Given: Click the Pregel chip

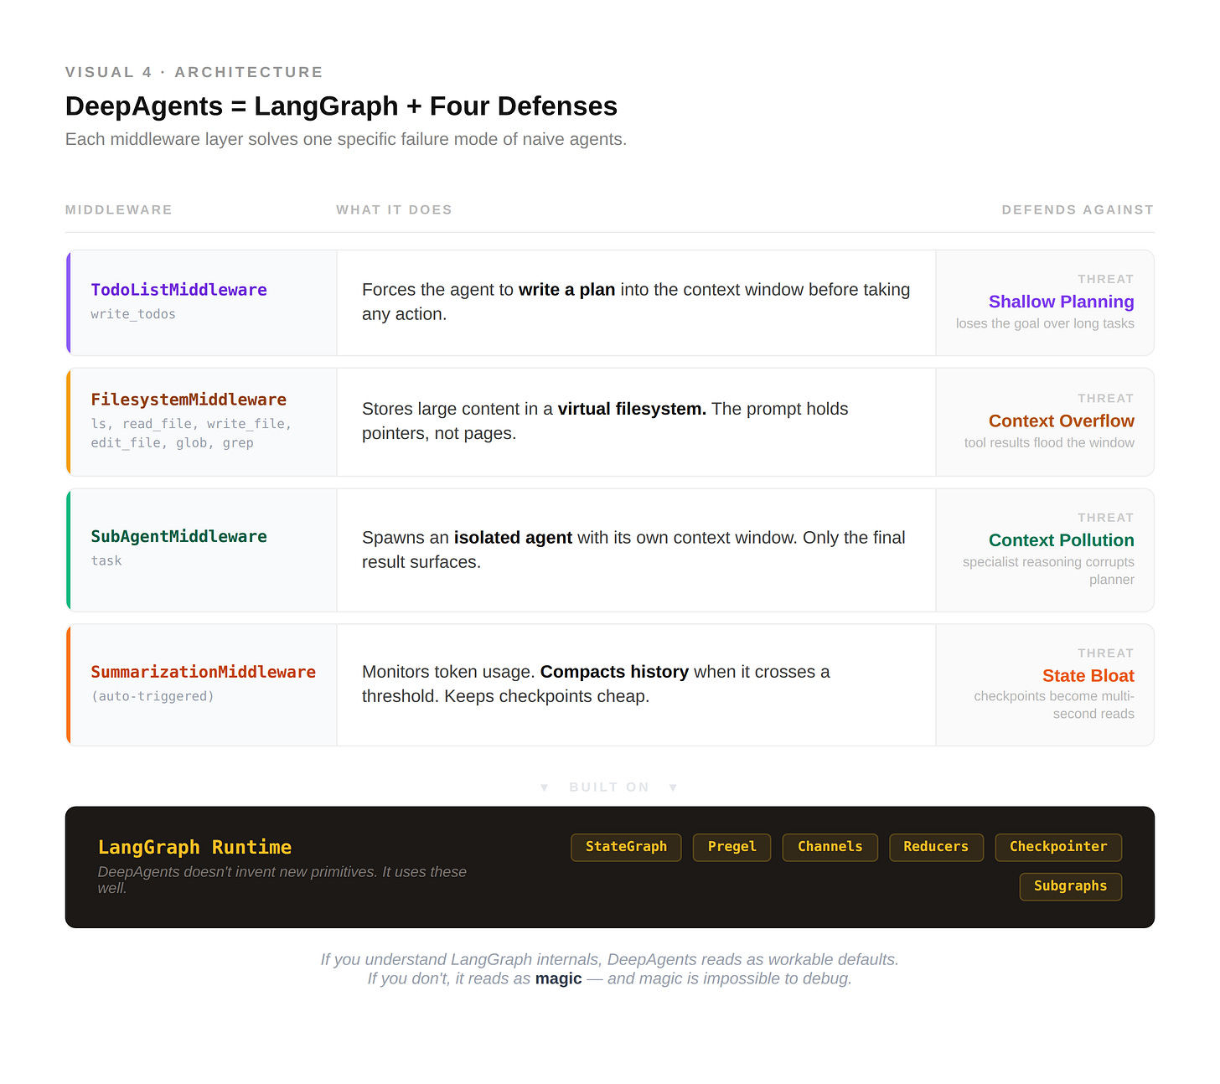Looking at the screenshot, I should coord(731,847).
